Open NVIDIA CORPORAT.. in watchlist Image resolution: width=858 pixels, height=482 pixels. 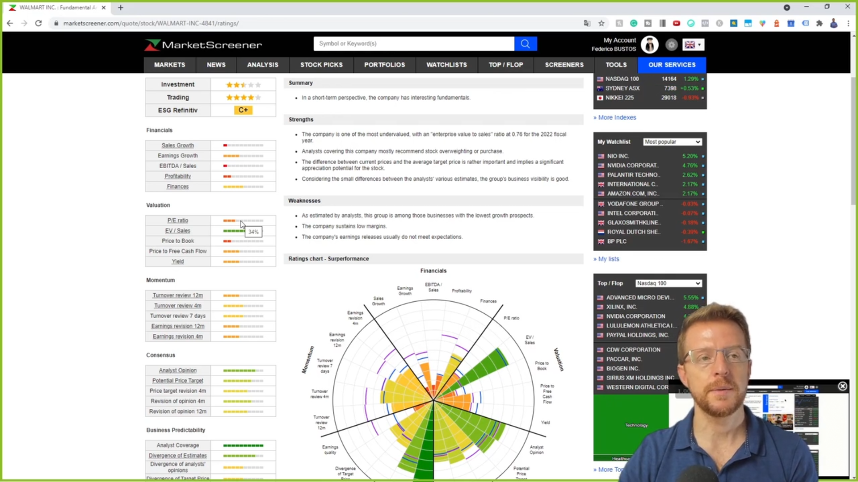(x=633, y=166)
